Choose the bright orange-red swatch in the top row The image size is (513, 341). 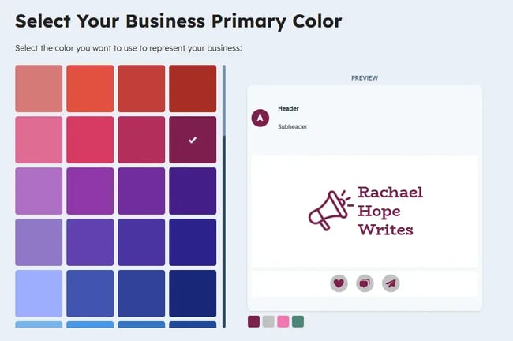pos(90,88)
